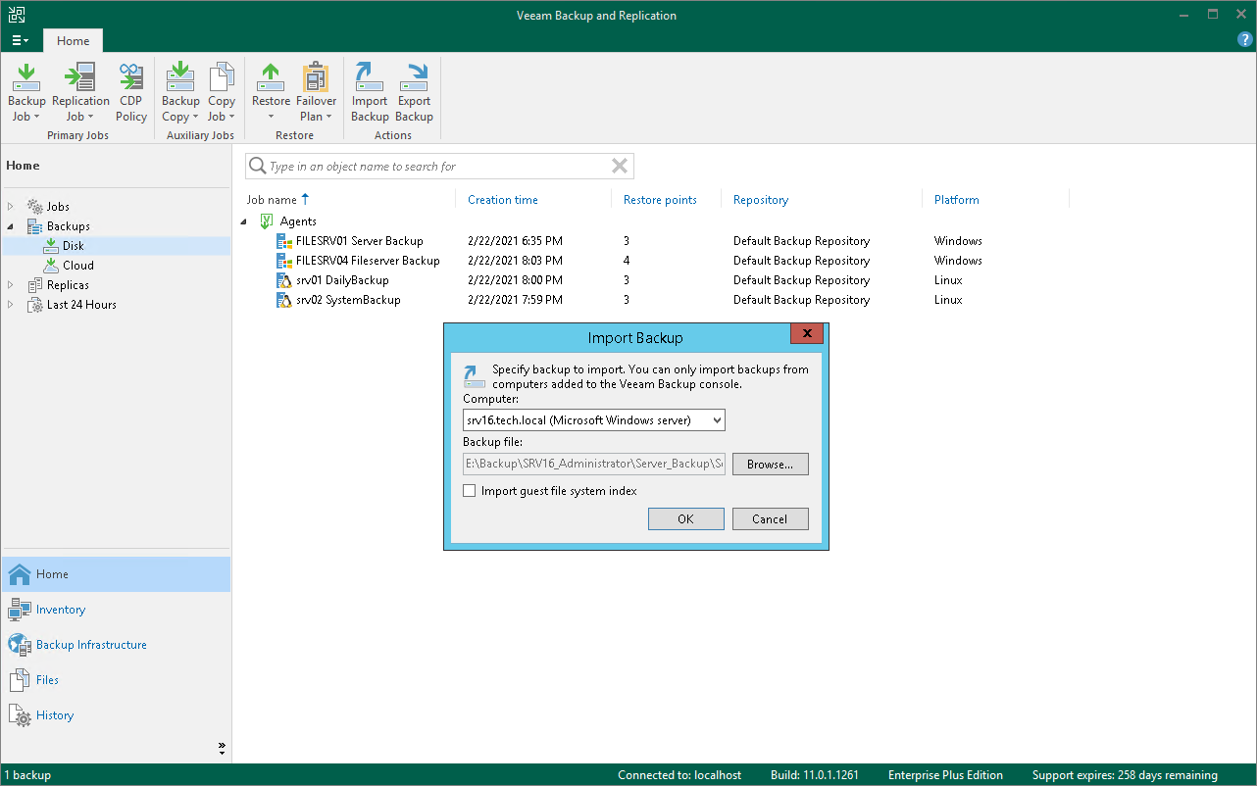Open the Inventory view
The height and width of the screenshot is (786, 1257).
(x=116, y=610)
